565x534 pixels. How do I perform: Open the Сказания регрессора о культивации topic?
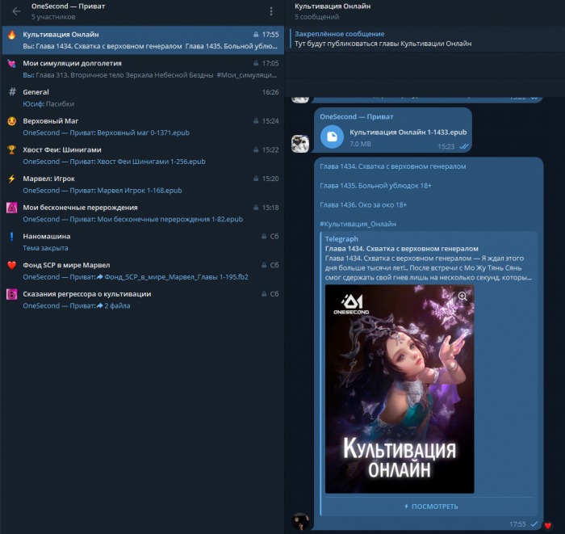point(143,300)
